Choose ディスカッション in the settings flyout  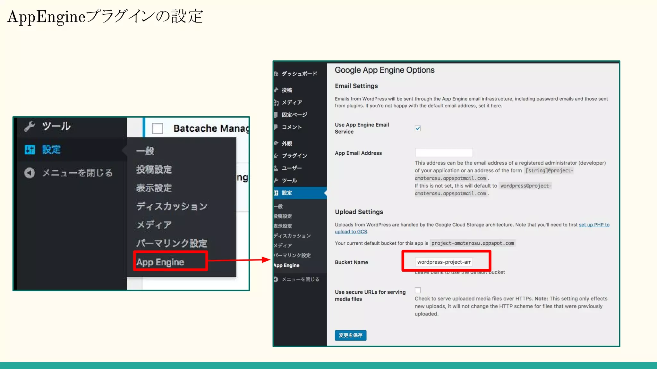(x=172, y=206)
